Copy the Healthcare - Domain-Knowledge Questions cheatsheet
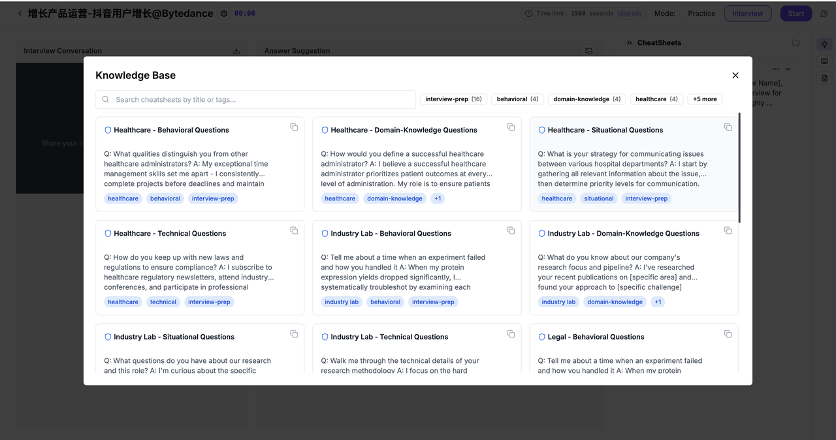Viewport: 836px width, 440px height. [511, 127]
